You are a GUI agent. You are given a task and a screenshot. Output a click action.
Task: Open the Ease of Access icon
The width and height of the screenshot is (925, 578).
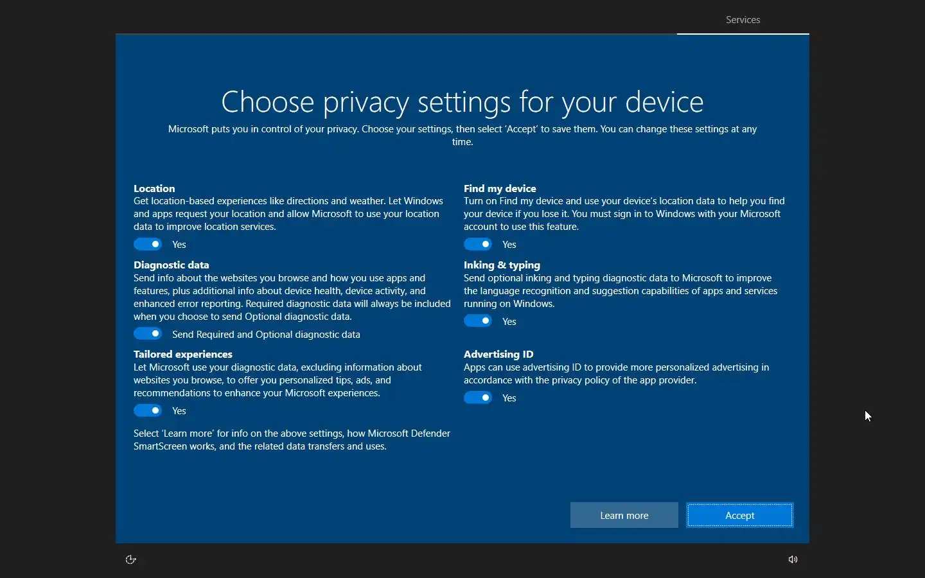point(131,559)
